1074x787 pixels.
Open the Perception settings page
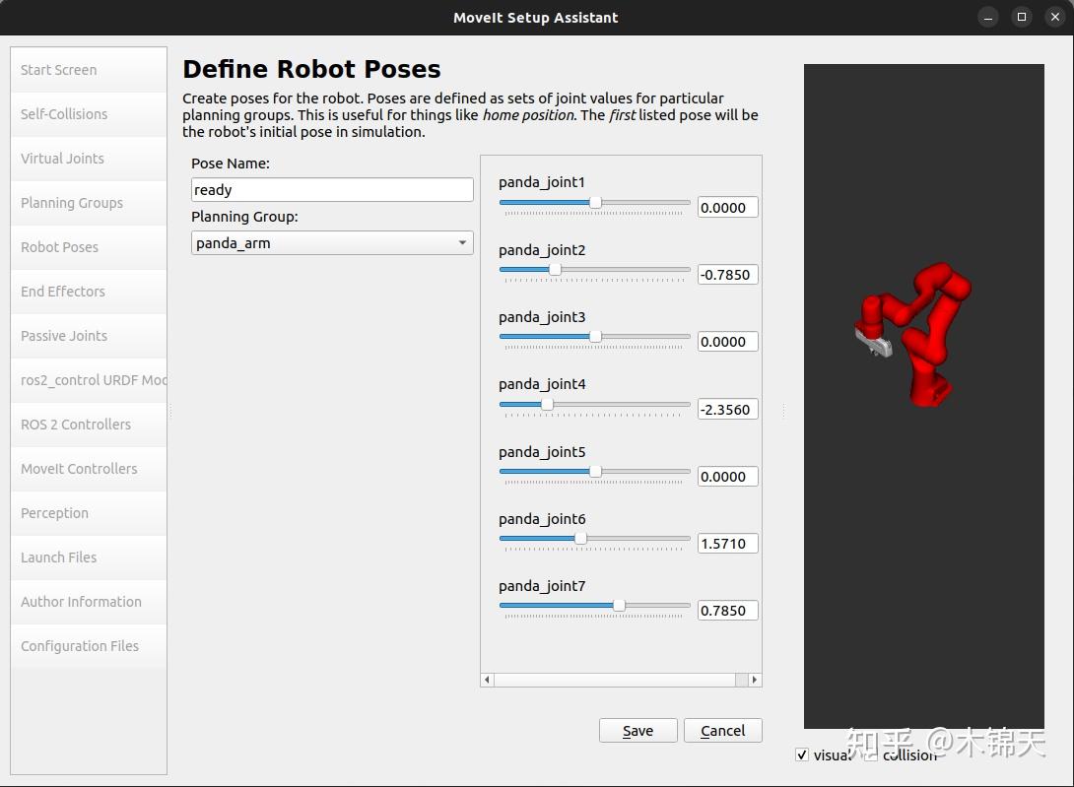[x=54, y=513]
